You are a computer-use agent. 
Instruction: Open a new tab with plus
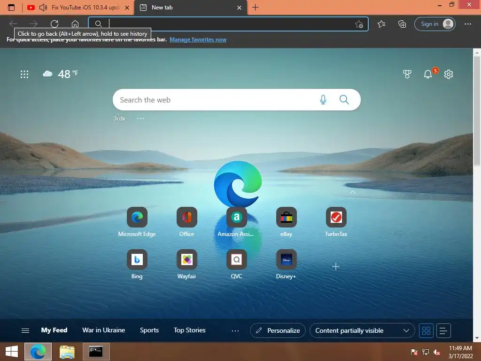point(255,8)
